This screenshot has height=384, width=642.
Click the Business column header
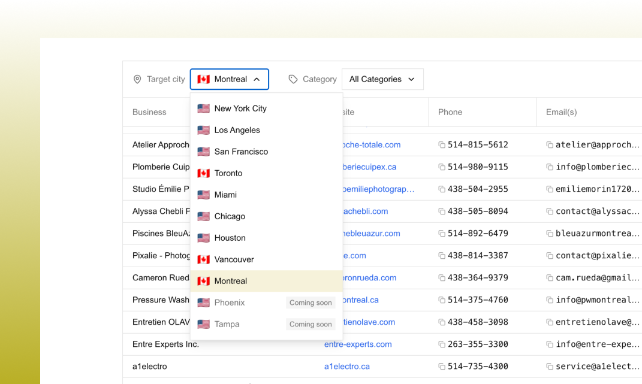(149, 112)
